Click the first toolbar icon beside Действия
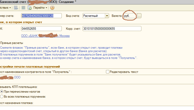The width and height of the screenshot is (194, 110). point(16,8)
